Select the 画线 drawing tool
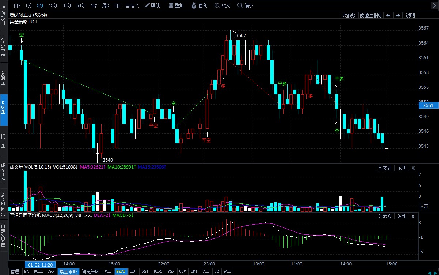This screenshot has width=439, height=275. [x=152, y=5]
